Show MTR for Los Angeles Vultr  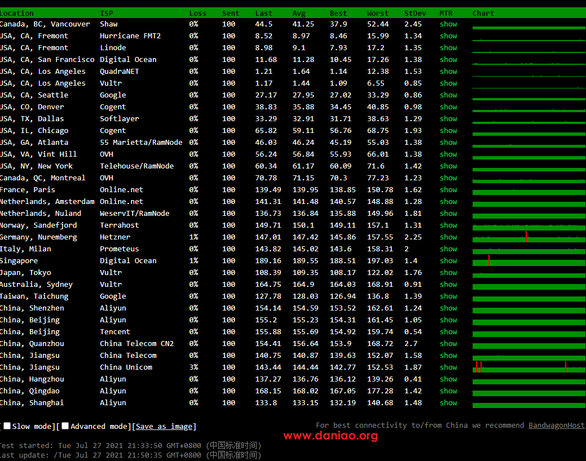[448, 83]
